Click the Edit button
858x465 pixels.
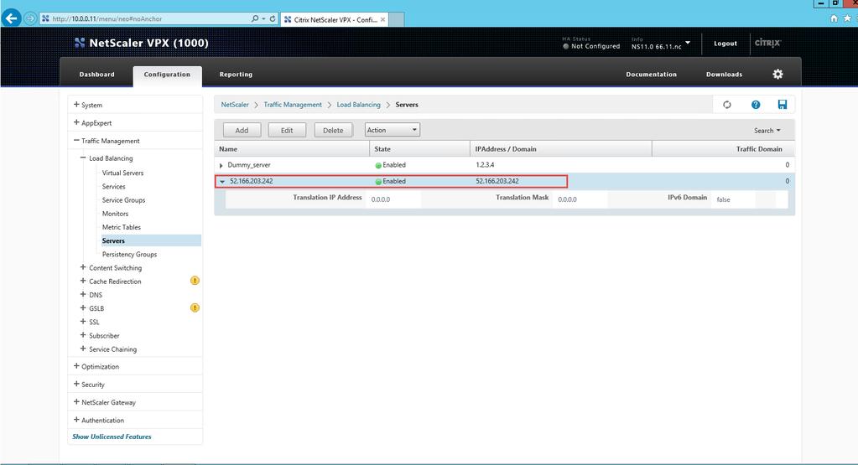pyautogui.click(x=287, y=130)
